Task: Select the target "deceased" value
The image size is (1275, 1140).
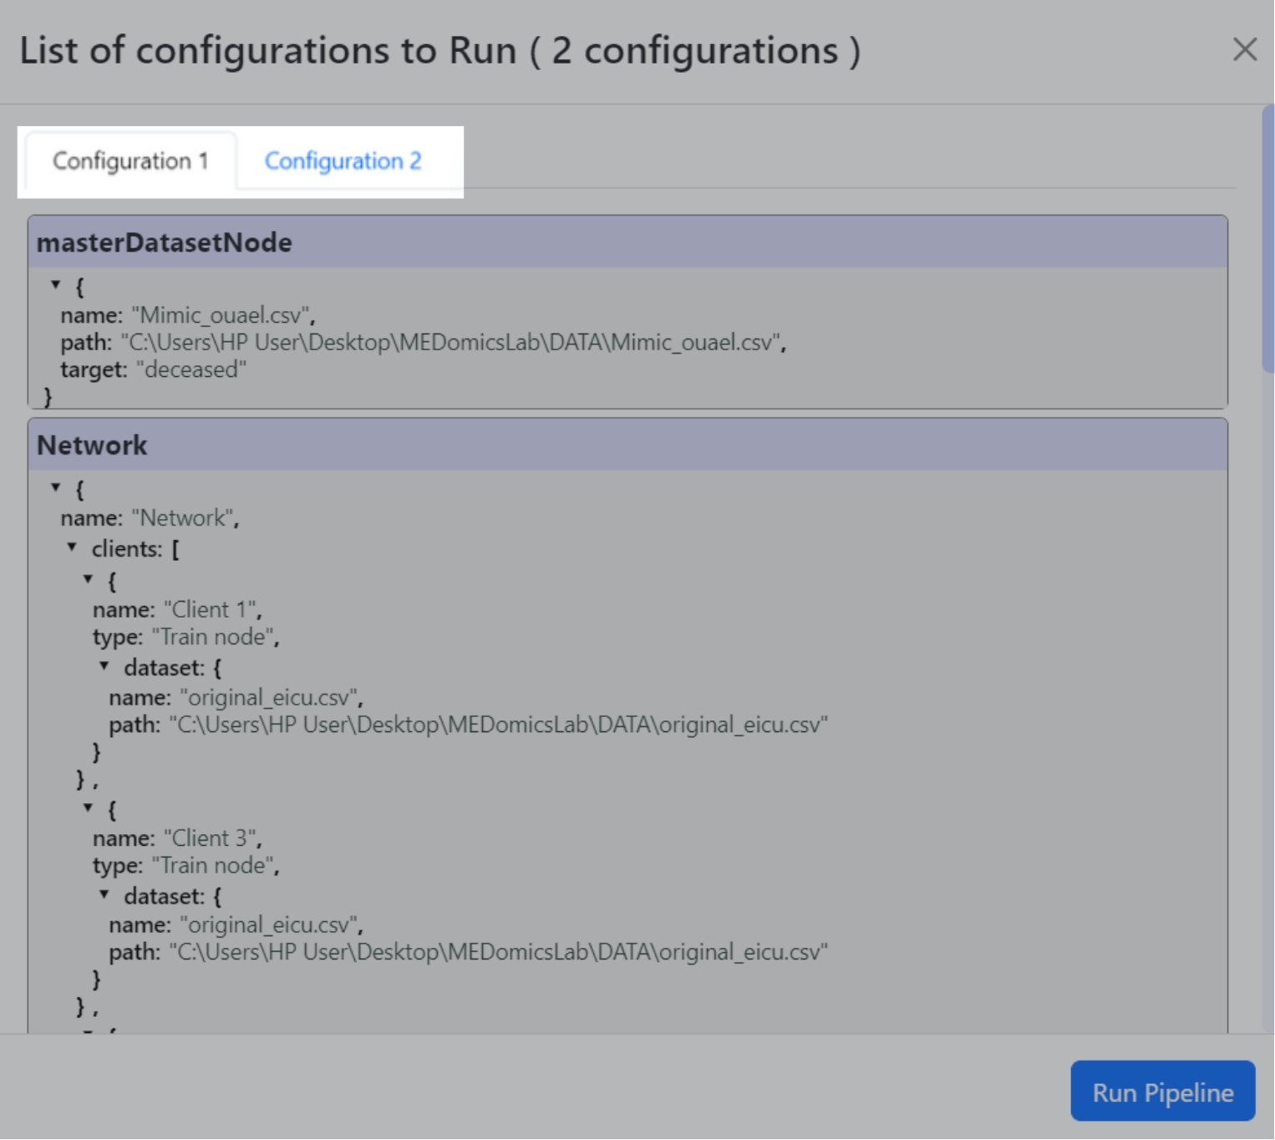Action: (191, 369)
